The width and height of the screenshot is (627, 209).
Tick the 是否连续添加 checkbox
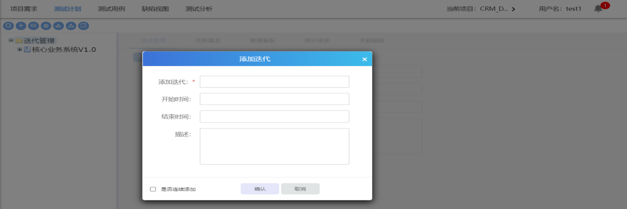pyautogui.click(x=153, y=189)
